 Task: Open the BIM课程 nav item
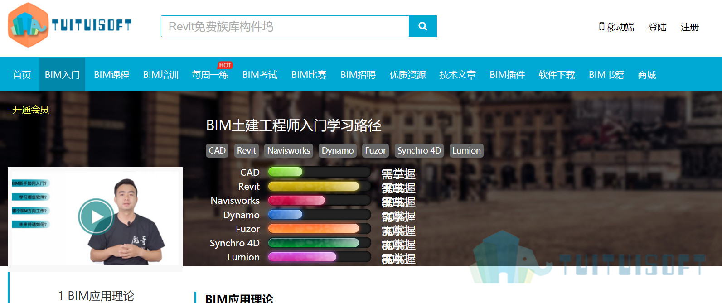[111, 74]
